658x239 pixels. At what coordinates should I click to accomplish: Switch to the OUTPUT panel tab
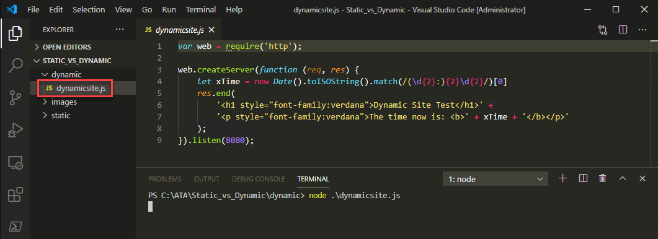[207, 179]
